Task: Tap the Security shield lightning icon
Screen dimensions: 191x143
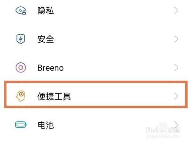Action: click(21, 39)
